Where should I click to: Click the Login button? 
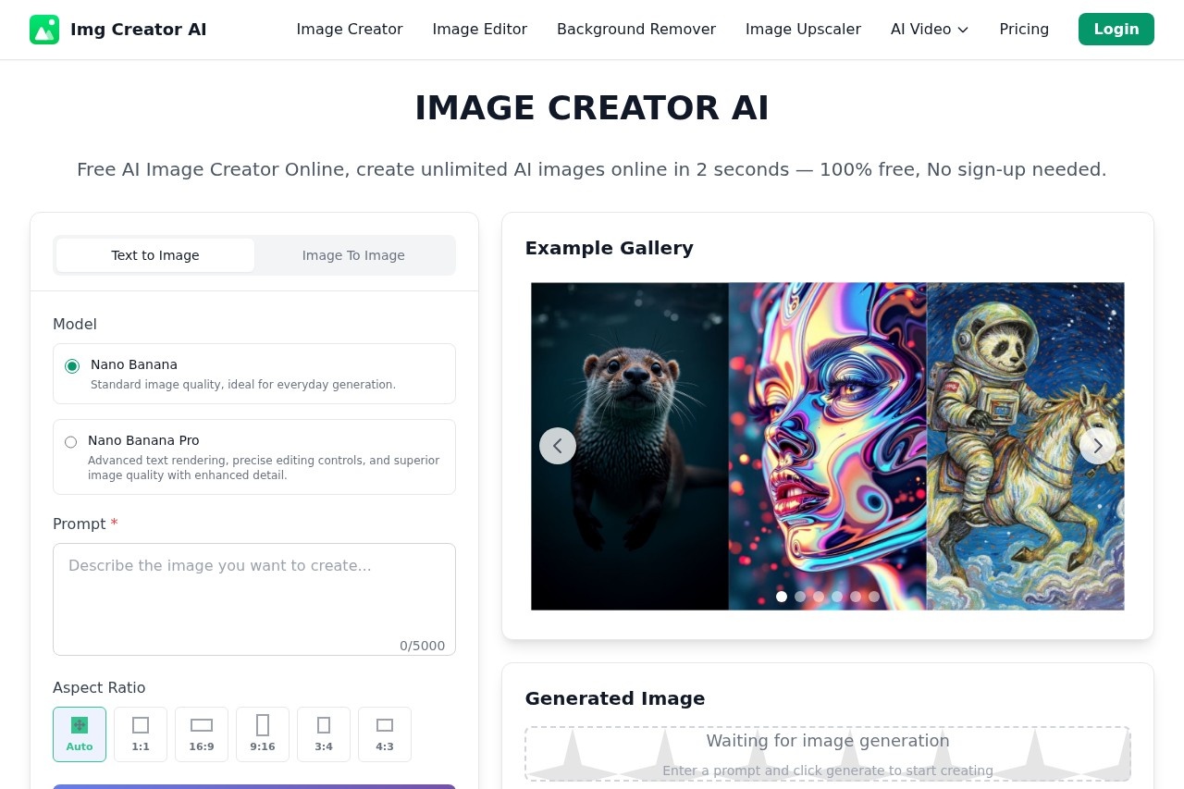click(1116, 29)
